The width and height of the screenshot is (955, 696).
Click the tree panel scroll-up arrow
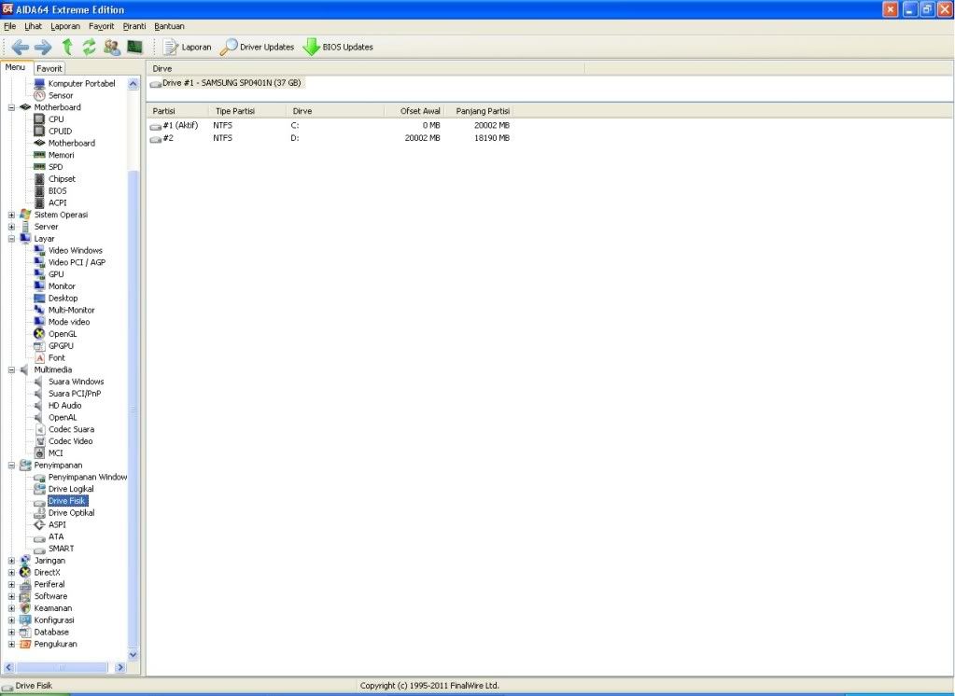[x=133, y=85]
